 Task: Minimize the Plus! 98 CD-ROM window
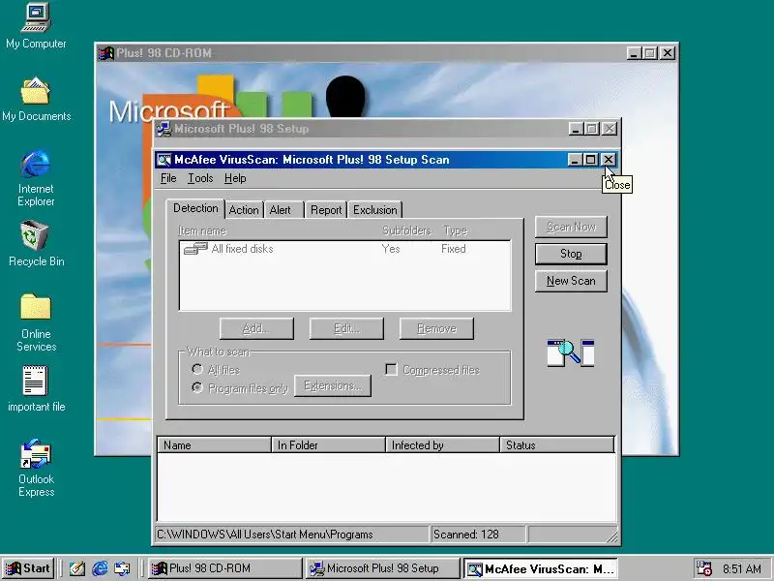click(x=634, y=53)
